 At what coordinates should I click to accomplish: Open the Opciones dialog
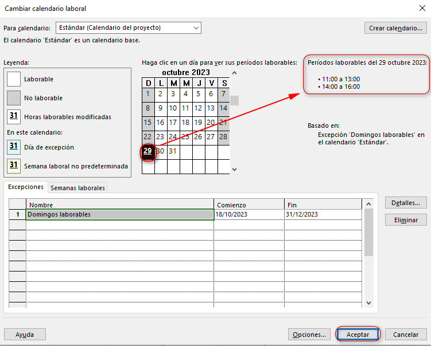pos(309,335)
